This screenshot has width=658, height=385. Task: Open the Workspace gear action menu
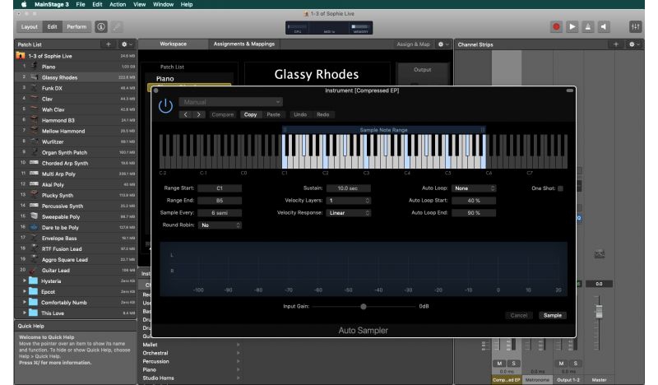tap(443, 44)
